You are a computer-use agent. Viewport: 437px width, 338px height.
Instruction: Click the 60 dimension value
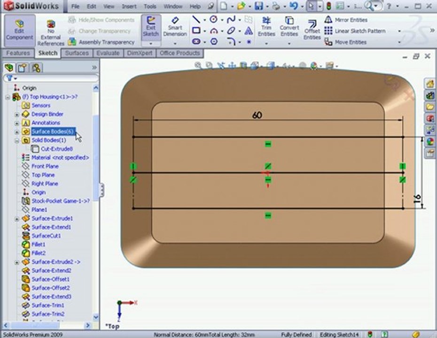pyautogui.click(x=257, y=115)
